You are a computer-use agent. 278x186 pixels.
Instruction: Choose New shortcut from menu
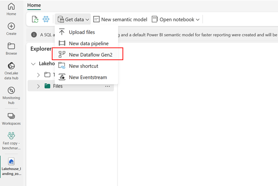86,66
